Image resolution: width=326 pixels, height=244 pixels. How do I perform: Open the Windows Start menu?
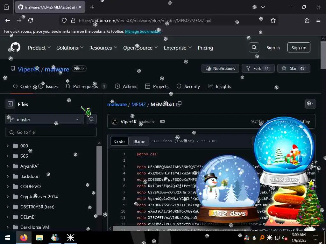[x=8, y=238]
